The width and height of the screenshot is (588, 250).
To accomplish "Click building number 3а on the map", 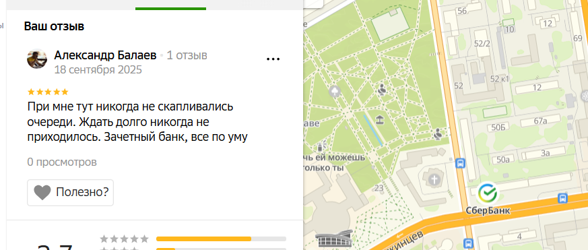I will [x=546, y=153].
